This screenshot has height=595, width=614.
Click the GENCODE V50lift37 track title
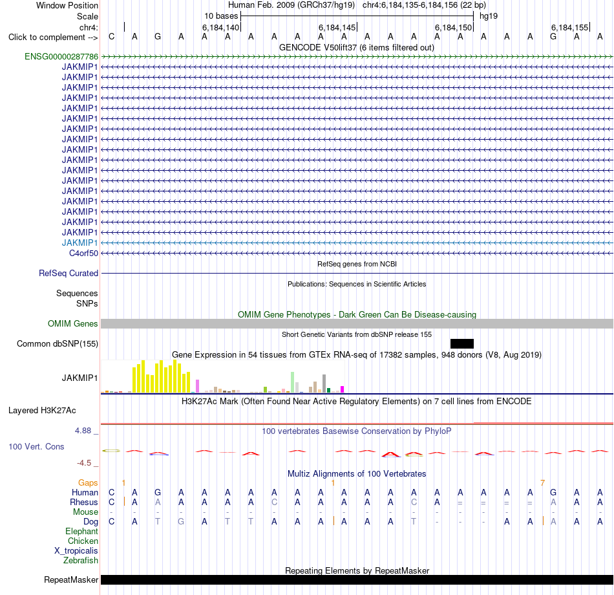(356, 47)
